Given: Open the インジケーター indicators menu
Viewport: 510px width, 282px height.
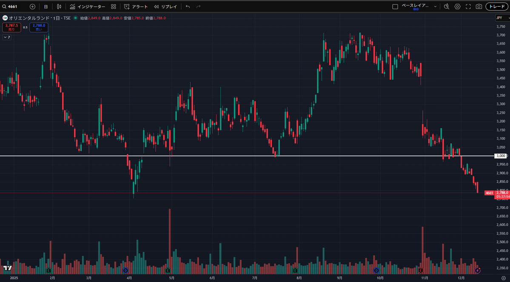Looking at the screenshot, I should (87, 7).
